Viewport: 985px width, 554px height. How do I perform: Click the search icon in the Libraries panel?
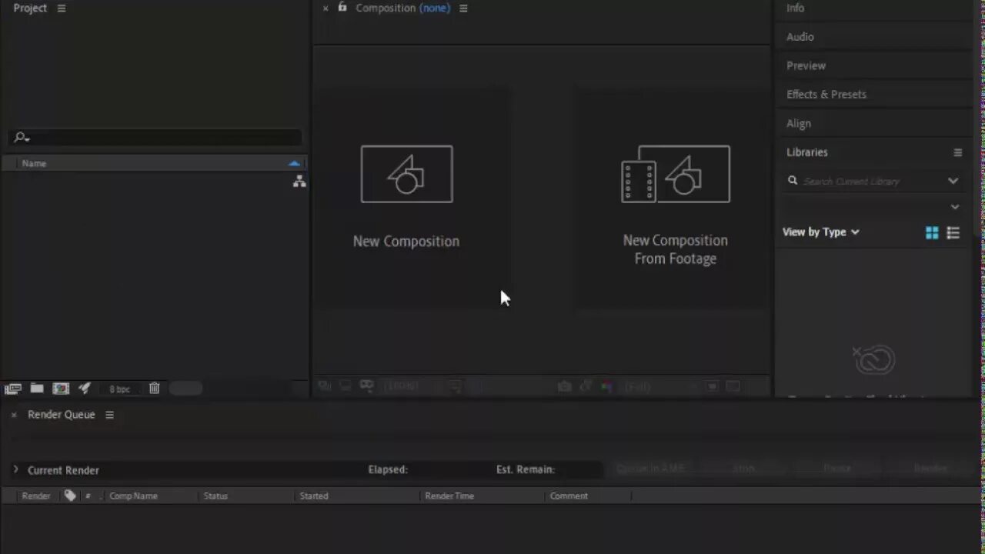(793, 181)
